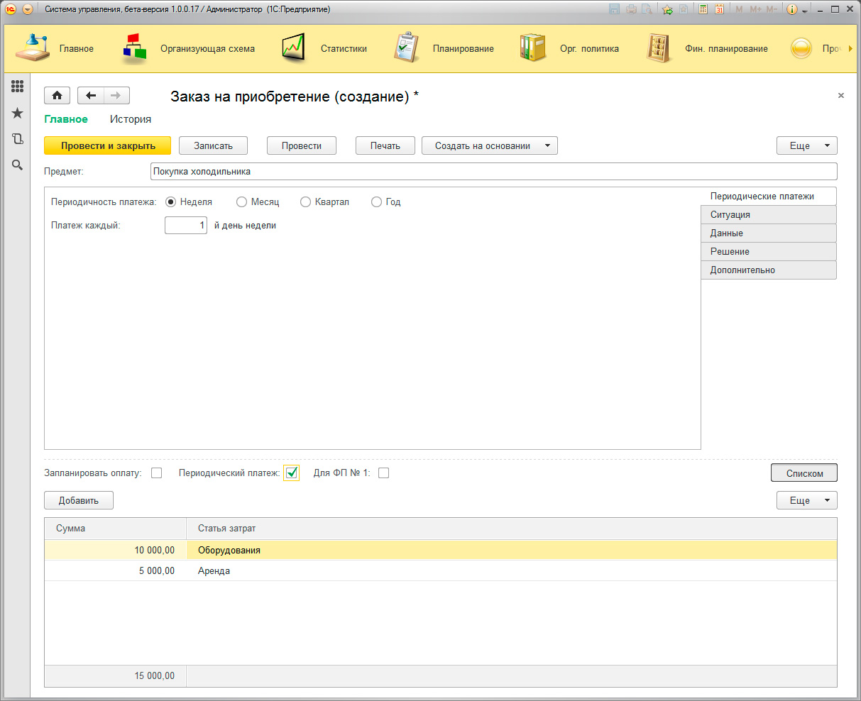Screen dimensions: 861x701
Task: Click the Сумма column header
Action: coord(115,529)
